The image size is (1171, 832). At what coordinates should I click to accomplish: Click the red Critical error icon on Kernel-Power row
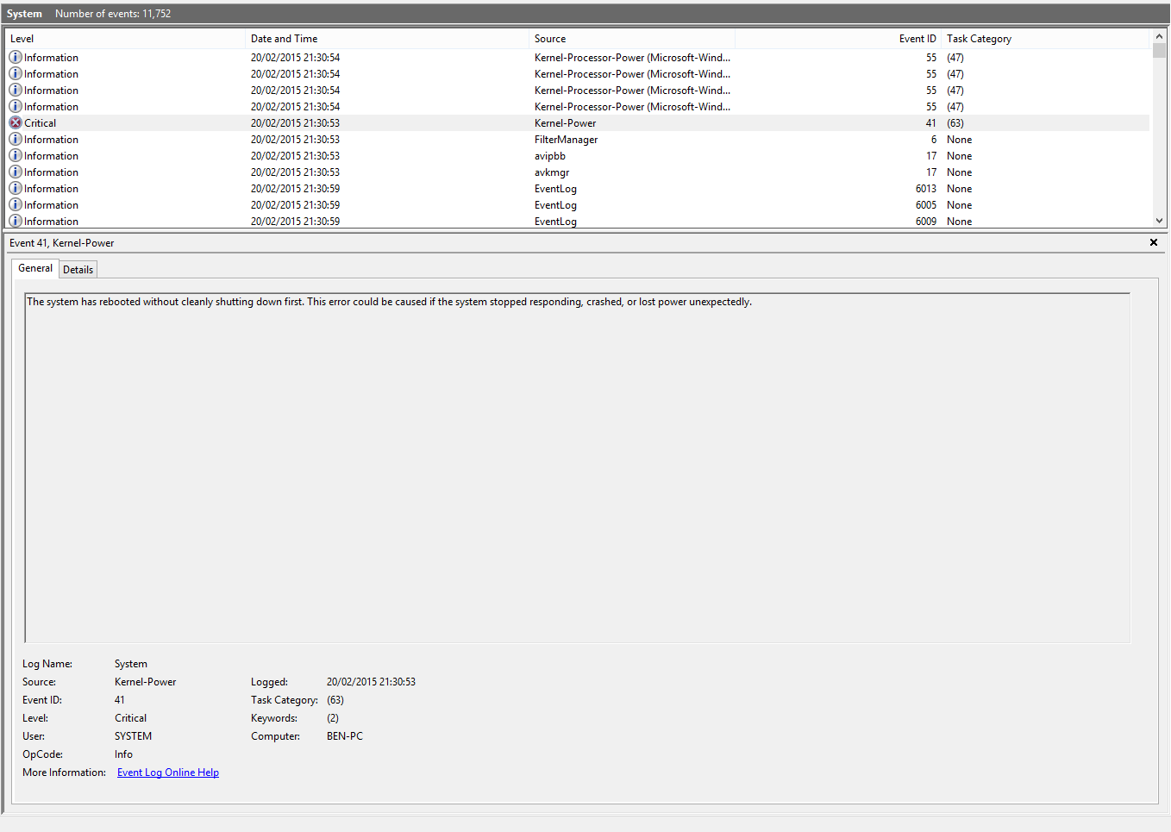click(16, 123)
